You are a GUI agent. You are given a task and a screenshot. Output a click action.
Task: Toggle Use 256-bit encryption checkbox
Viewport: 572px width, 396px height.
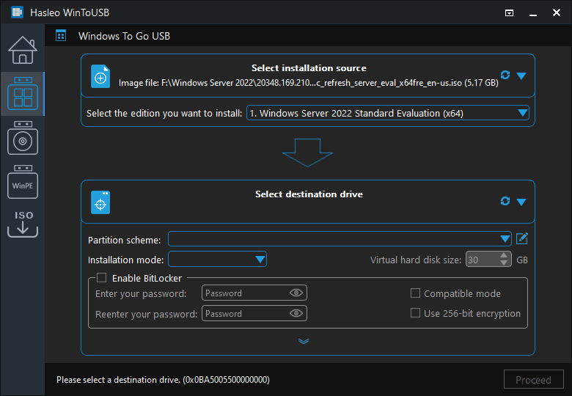pos(415,313)
